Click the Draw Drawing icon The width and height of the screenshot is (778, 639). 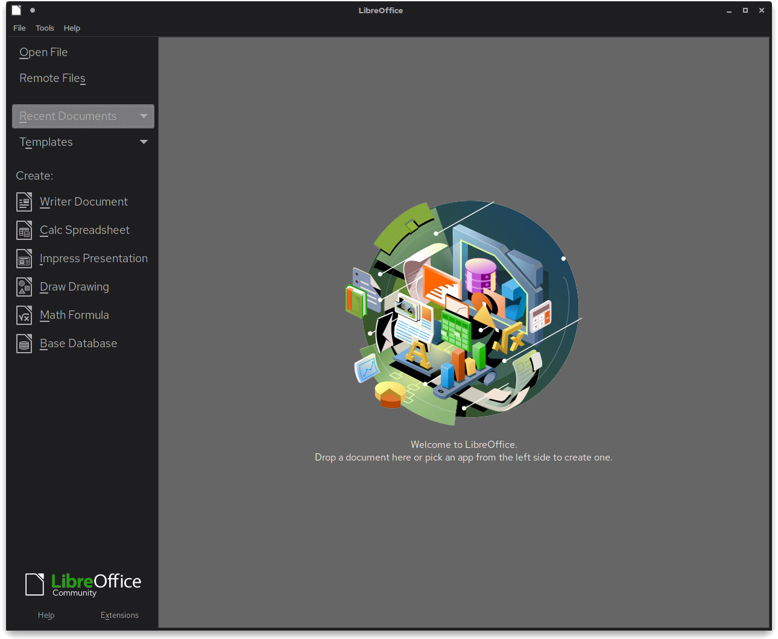[24, 287]
